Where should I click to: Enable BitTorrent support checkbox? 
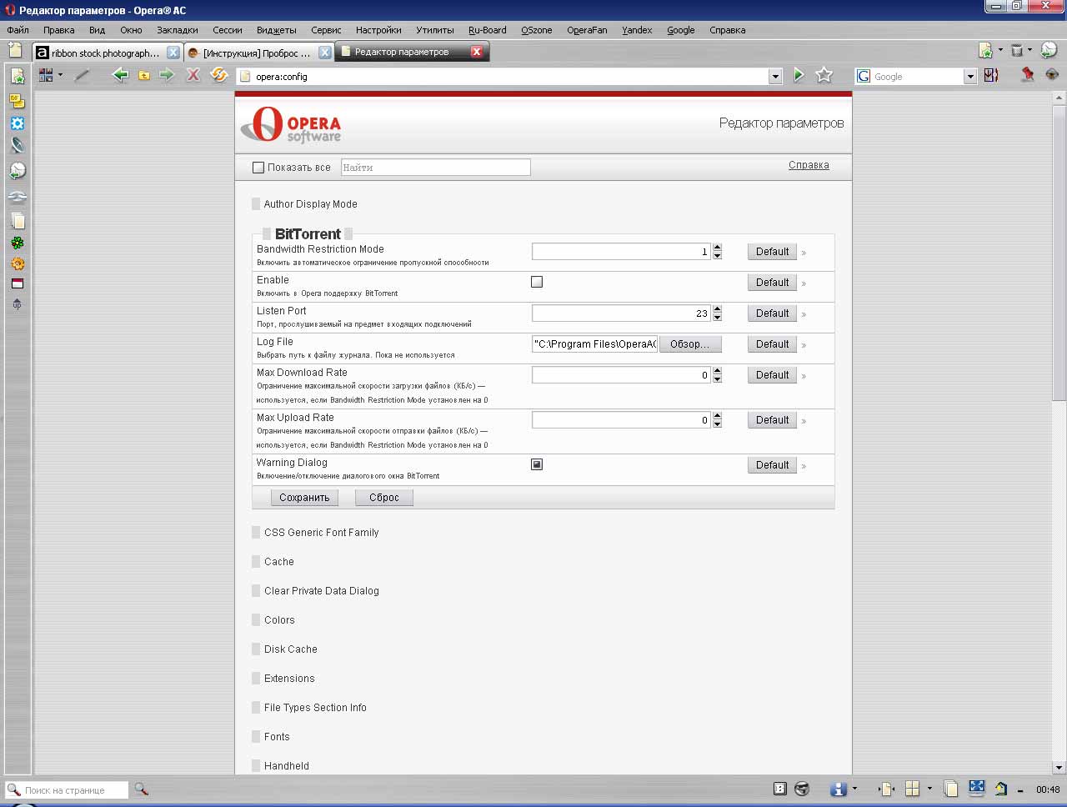click(537, 282)
